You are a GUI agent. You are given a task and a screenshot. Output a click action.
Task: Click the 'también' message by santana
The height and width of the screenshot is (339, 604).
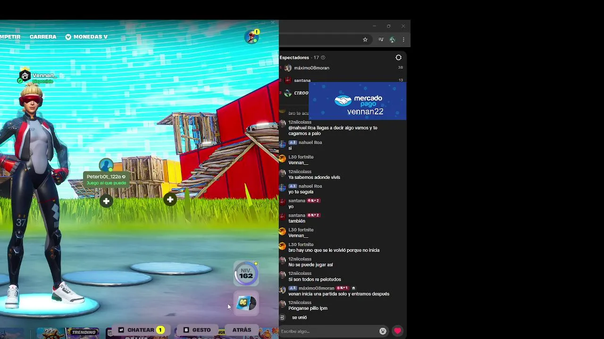pyautogui.click(x=297, y=221)
